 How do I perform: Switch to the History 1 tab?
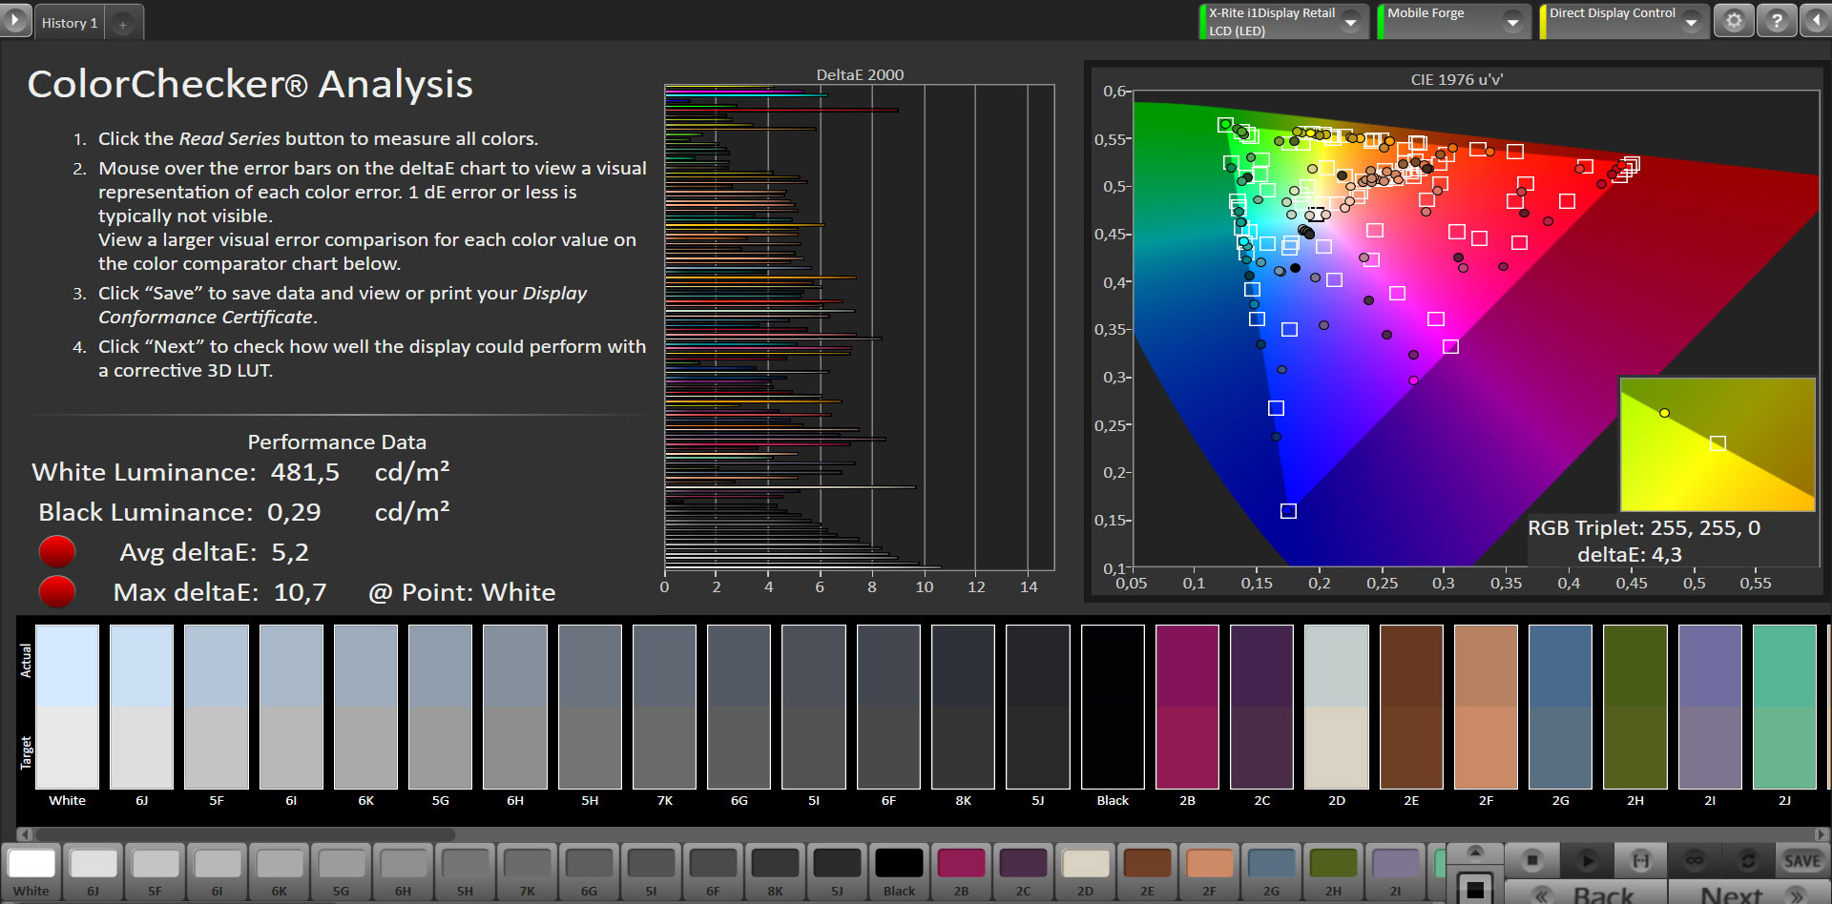(x=69, y=23)
